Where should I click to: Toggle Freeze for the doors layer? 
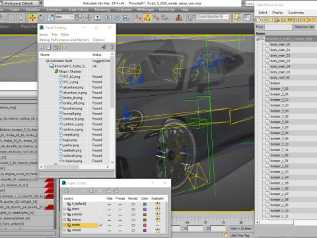120,209
